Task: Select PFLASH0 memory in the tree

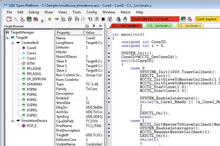Action: pos(34,69)
